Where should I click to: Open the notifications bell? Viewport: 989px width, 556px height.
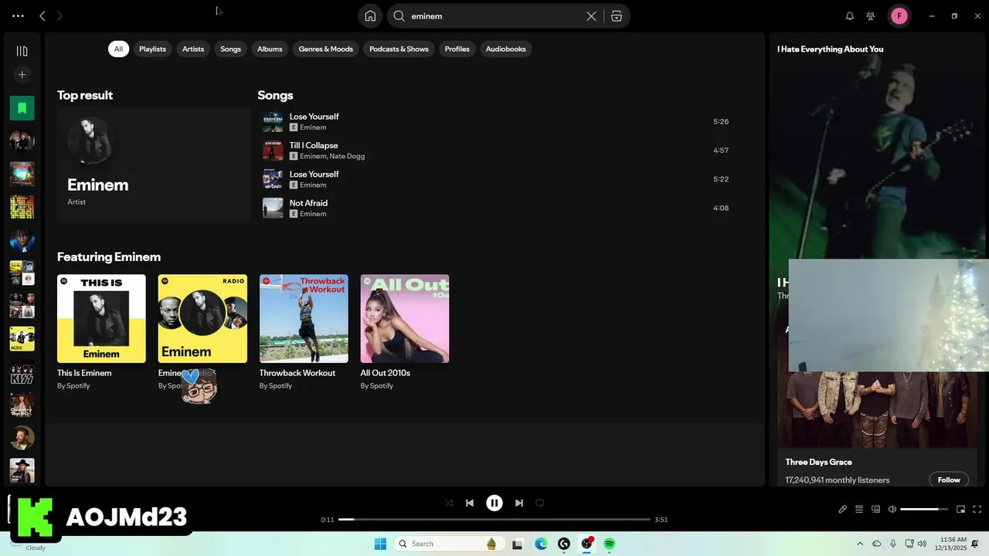coord(850,15)
